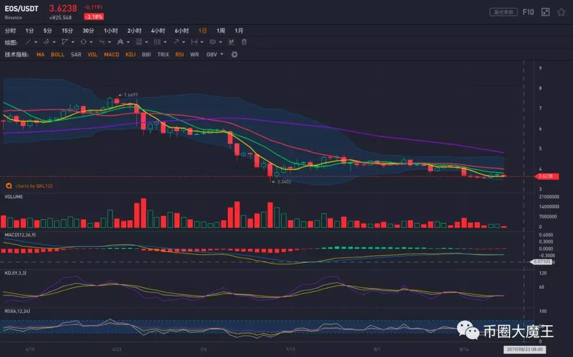Select the pitchfork drawing tool
Image resolution: width=573 pixels, height=357 pixels.
pyautogui.click(x=120, y=42)
